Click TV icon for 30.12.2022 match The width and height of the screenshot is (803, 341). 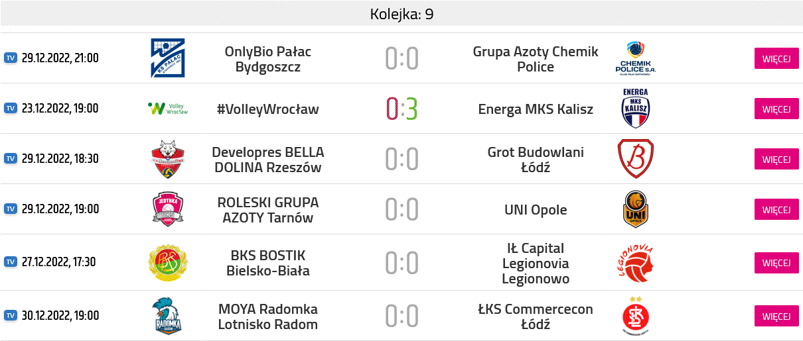(x=10, y=316)
